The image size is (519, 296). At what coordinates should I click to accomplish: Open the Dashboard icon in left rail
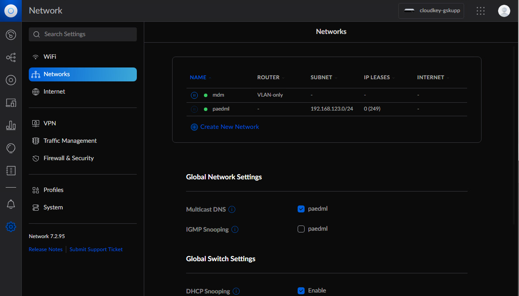coord(11,35)
